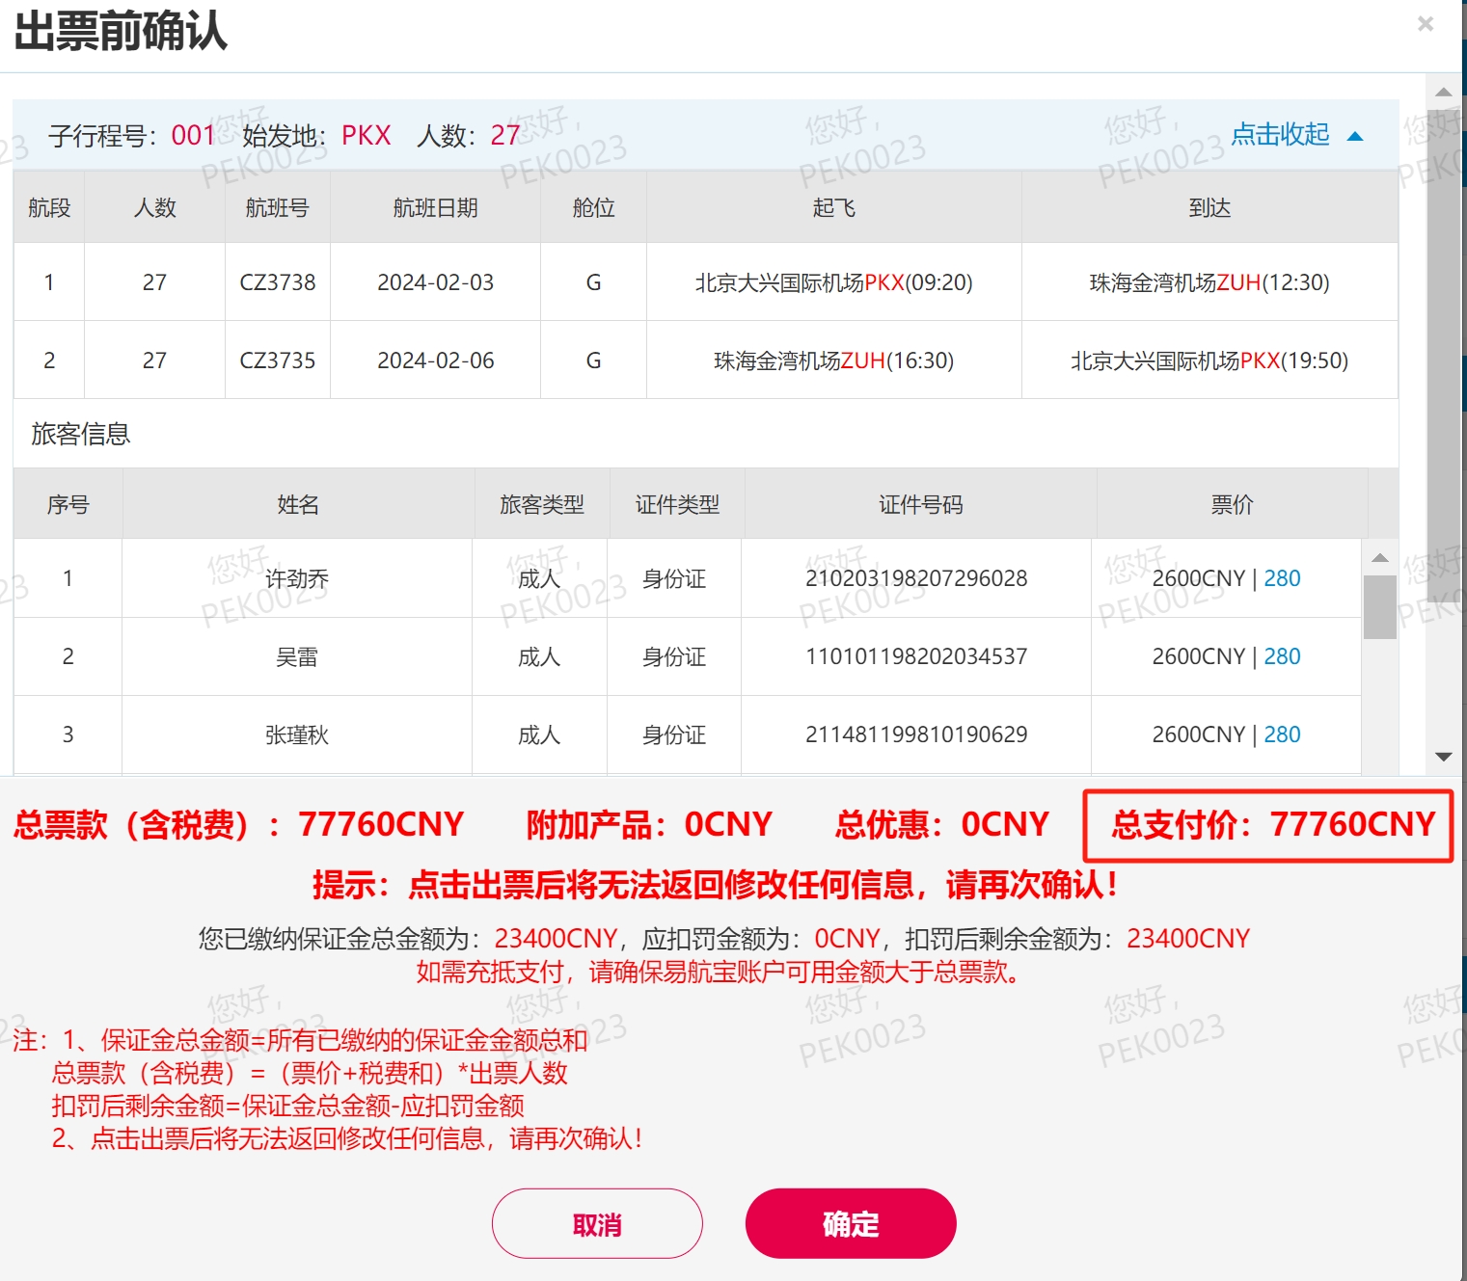Select flight CZ3738 row
The width and height of the screenshot is (1467, 1281).
coord(278,282)
